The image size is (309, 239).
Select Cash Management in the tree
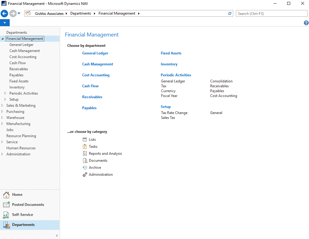tap(25, 51)
